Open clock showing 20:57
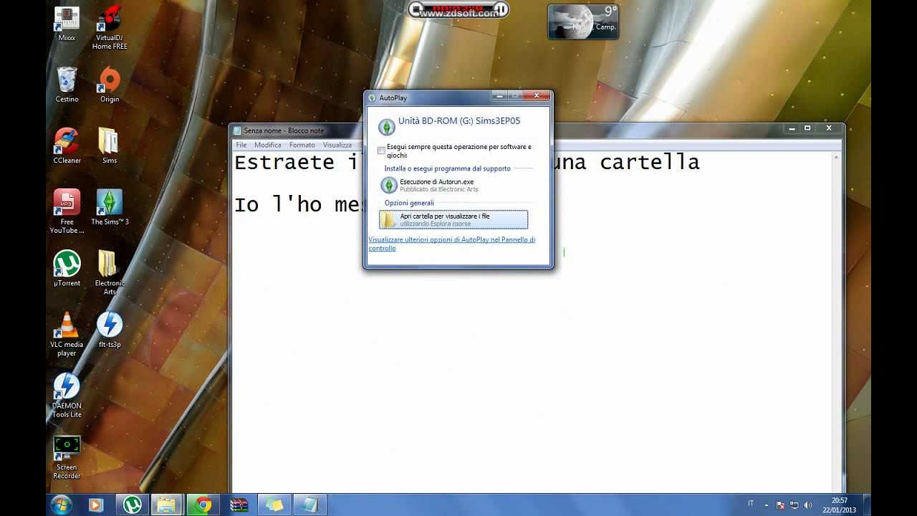The height and width of the screenshot is (516, 917). pyautogui.click(x=840, y=505)
